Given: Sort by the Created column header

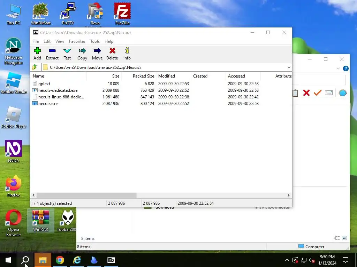Looking at the screenshot, I should click(x=208, y=76).
